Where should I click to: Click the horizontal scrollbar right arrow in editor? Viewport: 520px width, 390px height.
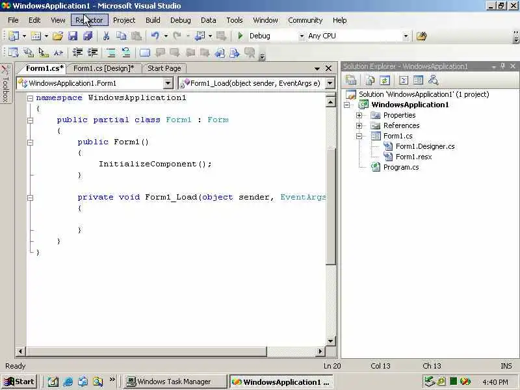[320, 351]
